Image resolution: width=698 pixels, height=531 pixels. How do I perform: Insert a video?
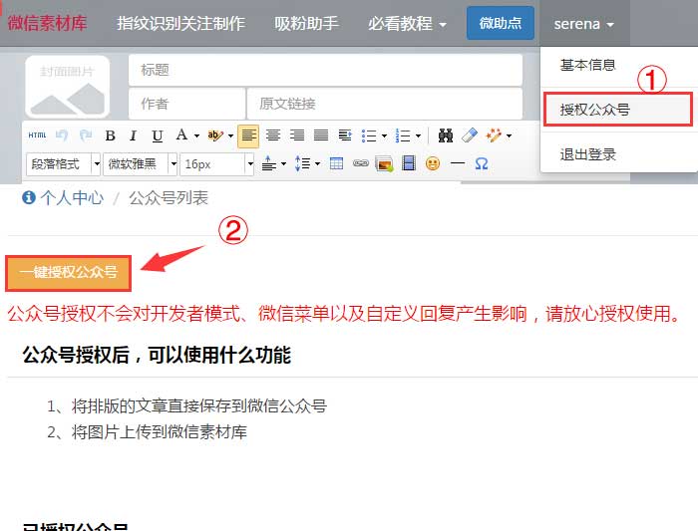[x=409, y=163]
